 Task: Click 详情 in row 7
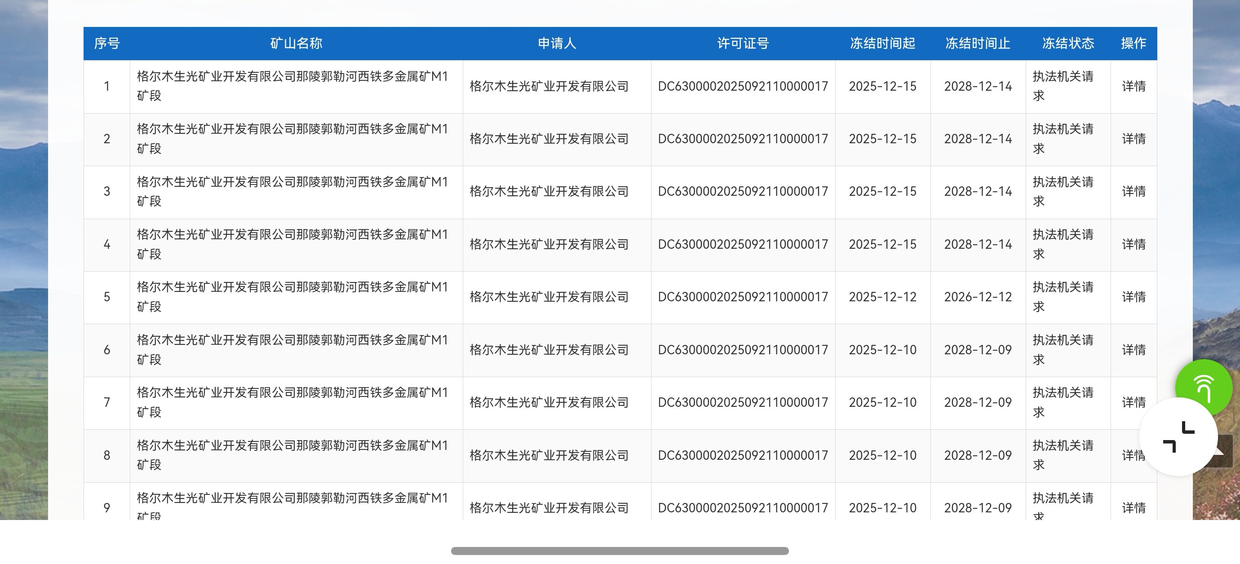pos(1133,402)
